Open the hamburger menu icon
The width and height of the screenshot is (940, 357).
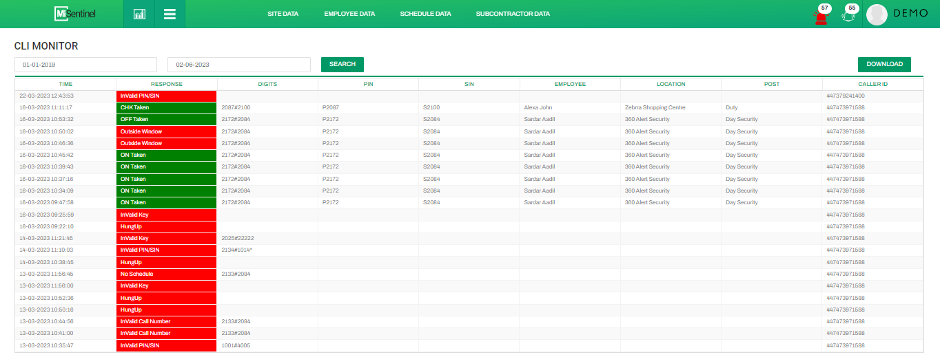170,14
